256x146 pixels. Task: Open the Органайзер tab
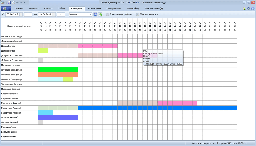point(133,9)
